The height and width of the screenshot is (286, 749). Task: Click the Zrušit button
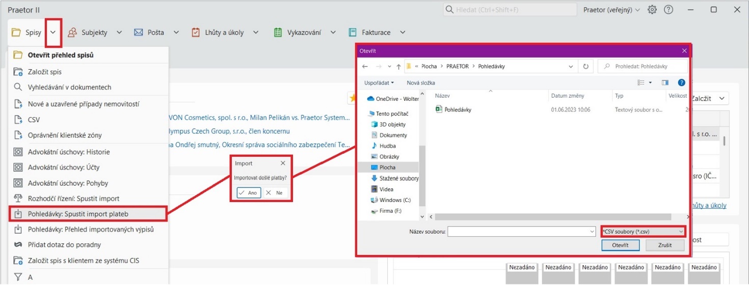(664, 245)
